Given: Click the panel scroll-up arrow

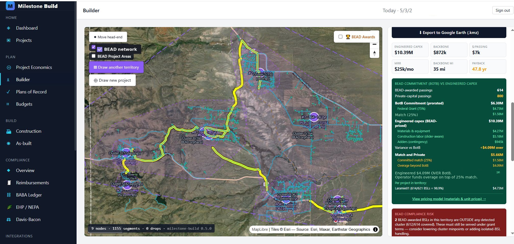Looking at the screenshot, I should [x=512, y=30].
